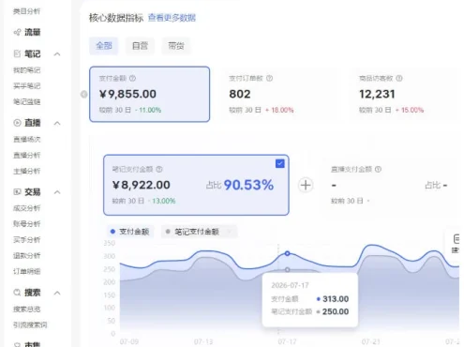
Task: Uncheck the 笔记支付金额 card checkbox
Action: pos(280,163)
